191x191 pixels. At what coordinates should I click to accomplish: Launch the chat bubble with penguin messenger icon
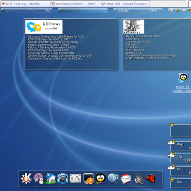coord(39,179)
